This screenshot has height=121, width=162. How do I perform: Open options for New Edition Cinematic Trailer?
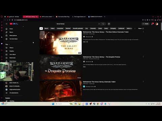pos(143,32)
